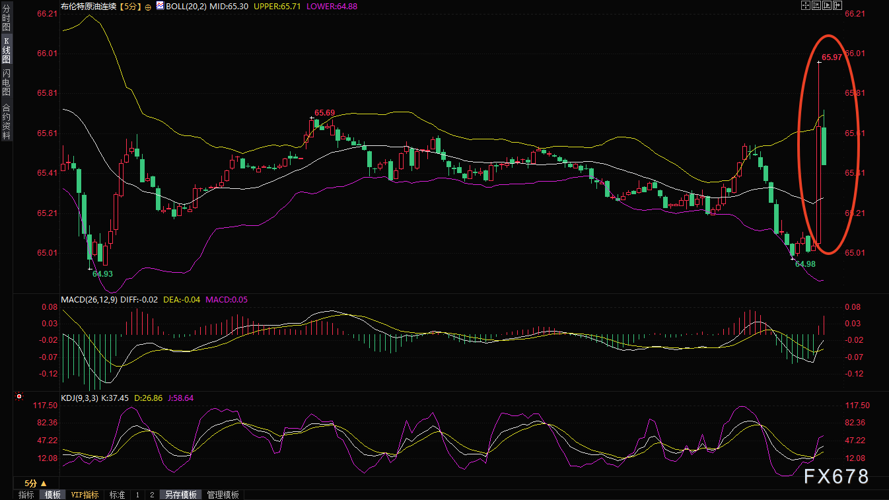The width and height of the screenshot is (889, 500).
Task: Click the 管理模板 button
Action: tap(223, 495)
